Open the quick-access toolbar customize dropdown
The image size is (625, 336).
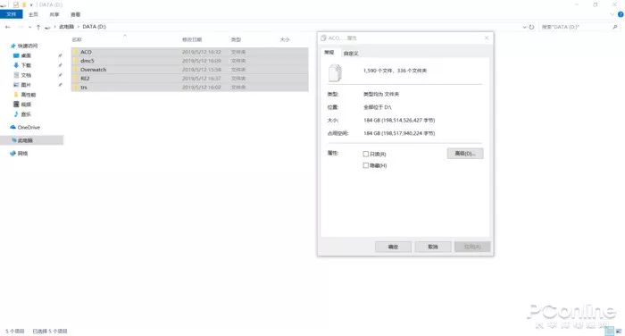click(31, 4)
